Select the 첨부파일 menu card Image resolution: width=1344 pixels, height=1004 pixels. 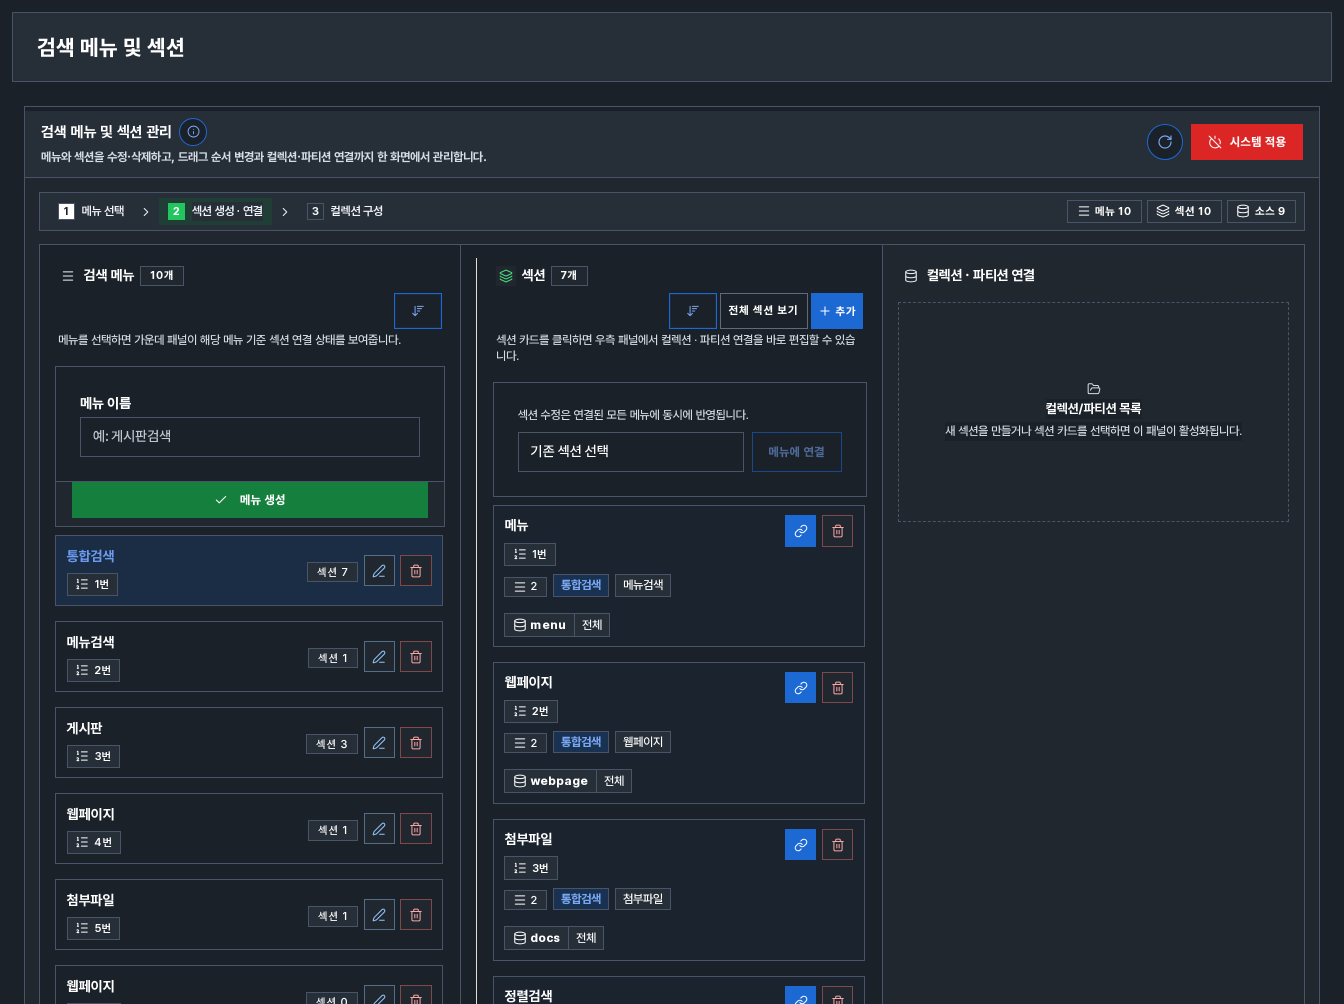coord(248,914)
